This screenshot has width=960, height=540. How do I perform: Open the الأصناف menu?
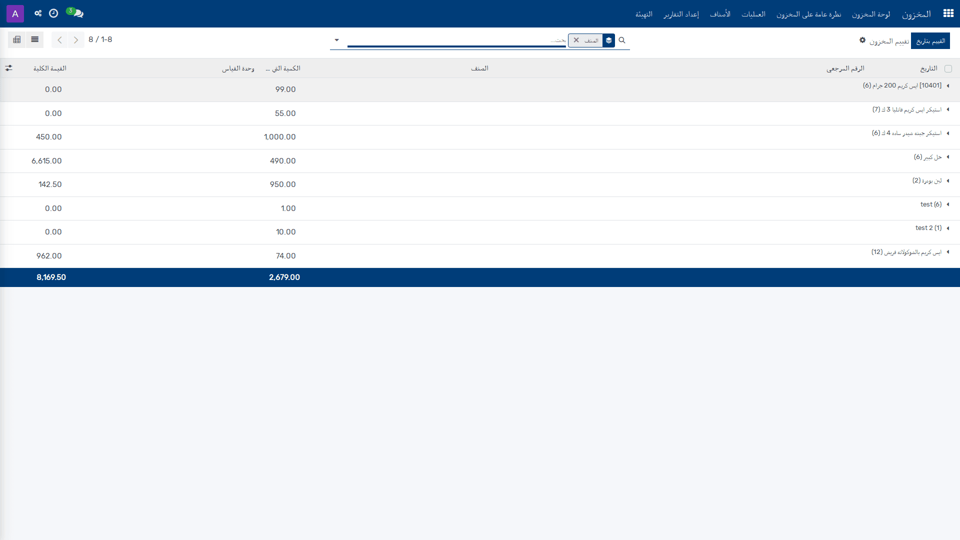720,14
